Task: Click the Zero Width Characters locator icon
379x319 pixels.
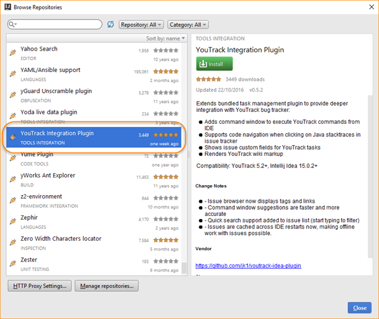Action: (x=13, y=242)
